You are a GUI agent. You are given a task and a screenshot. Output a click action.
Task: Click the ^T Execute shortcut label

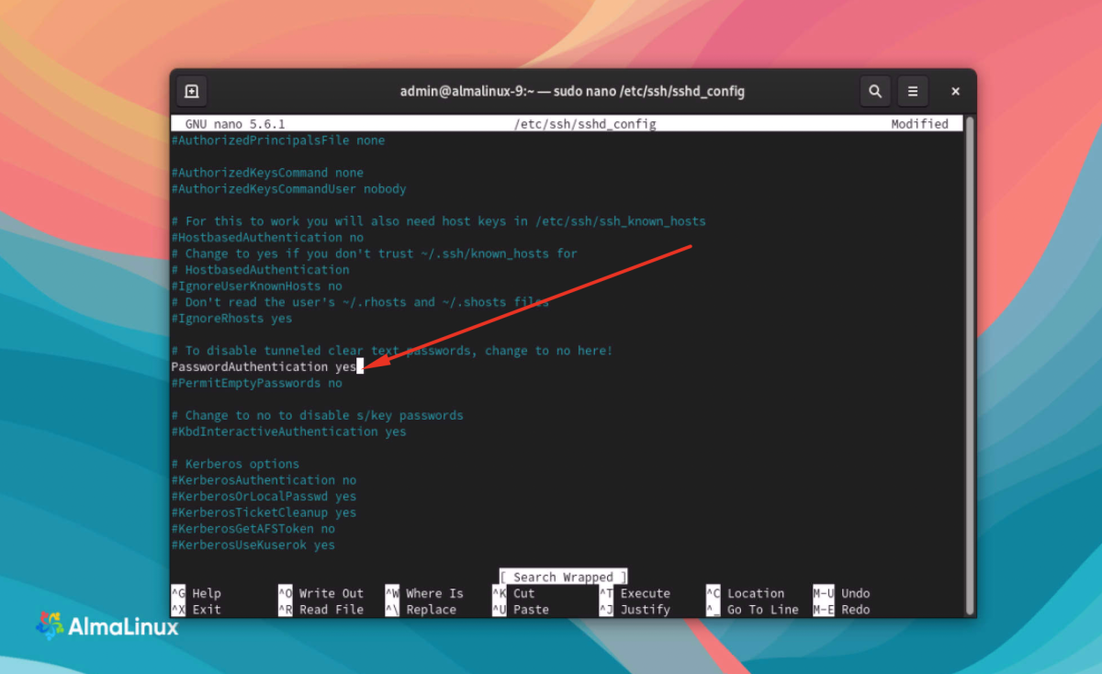click(x=635, y=593)
